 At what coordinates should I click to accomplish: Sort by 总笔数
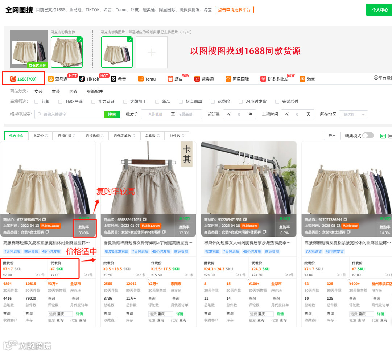(153, 136)
